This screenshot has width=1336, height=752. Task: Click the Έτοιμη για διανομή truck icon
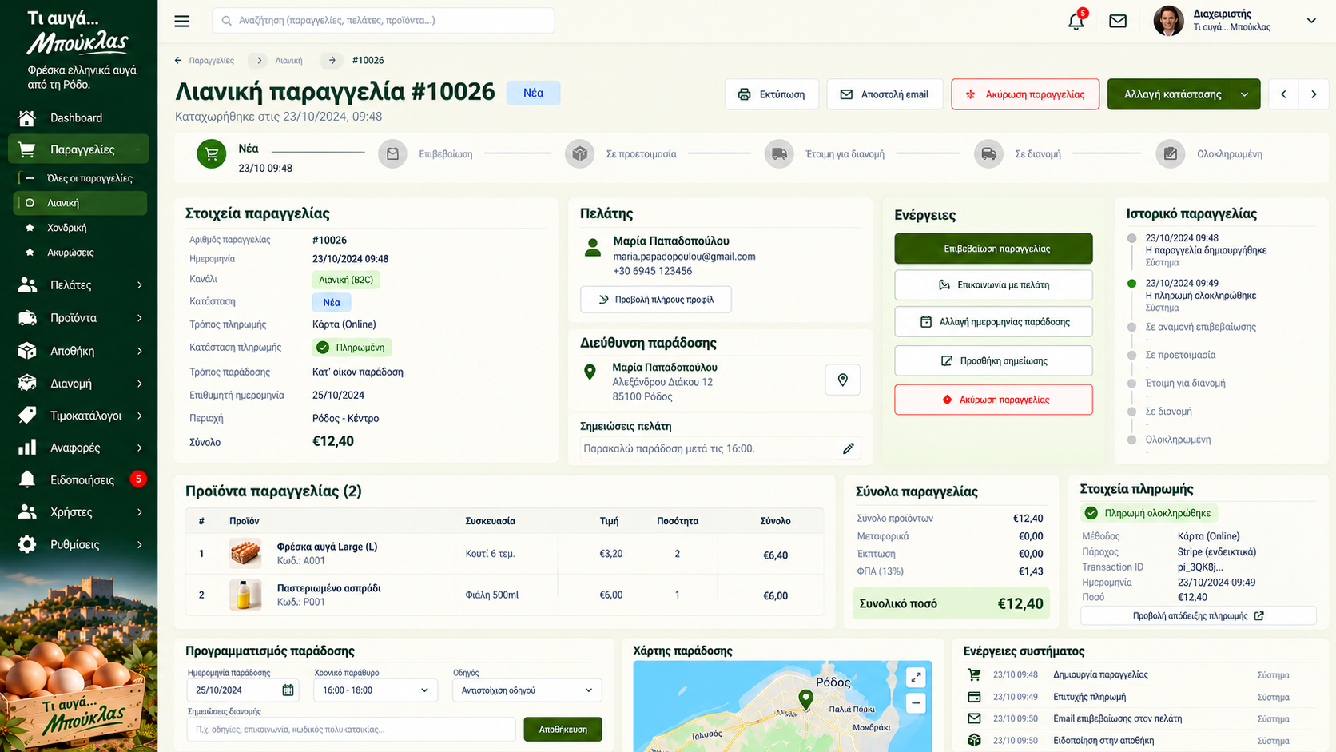(x=779, y=153)
